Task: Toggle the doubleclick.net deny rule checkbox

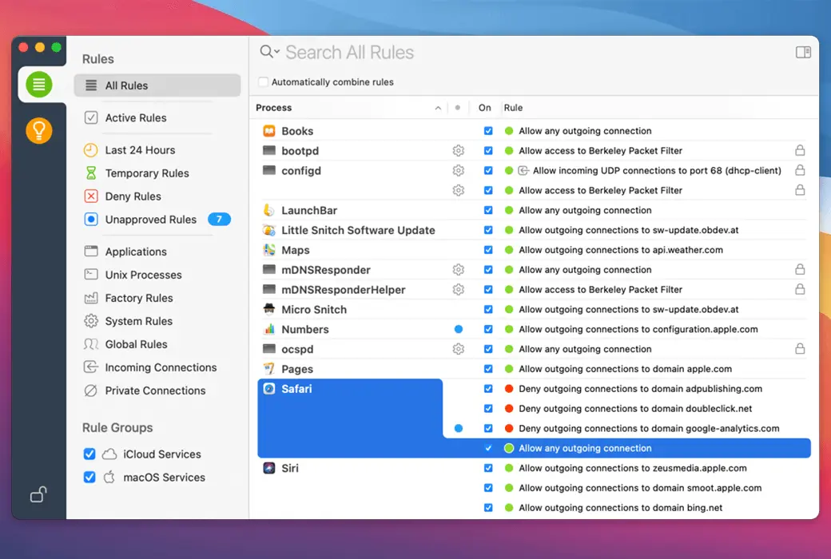Action: coord(488,409)
